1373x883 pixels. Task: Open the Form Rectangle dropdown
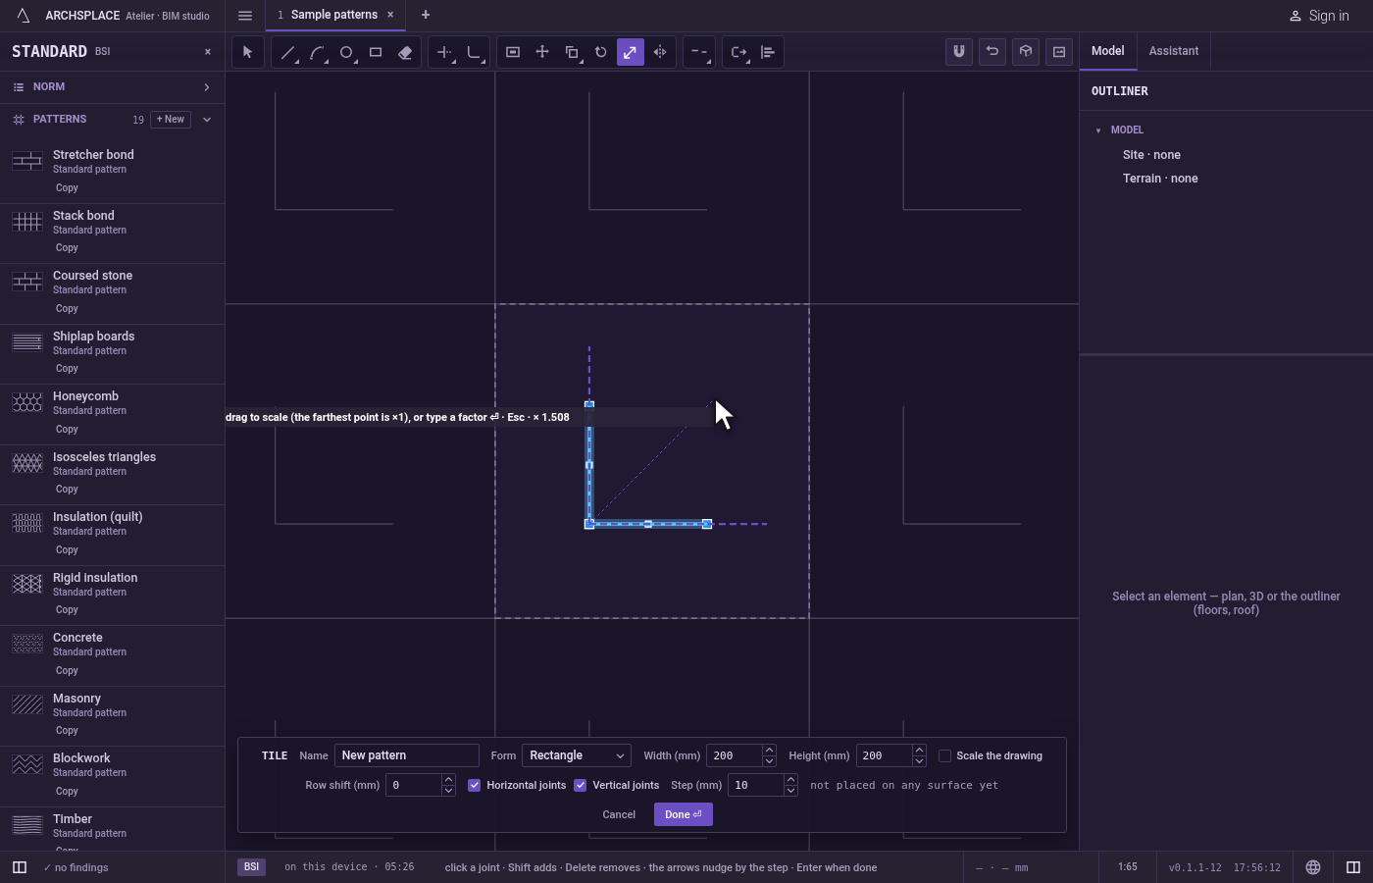577,755
